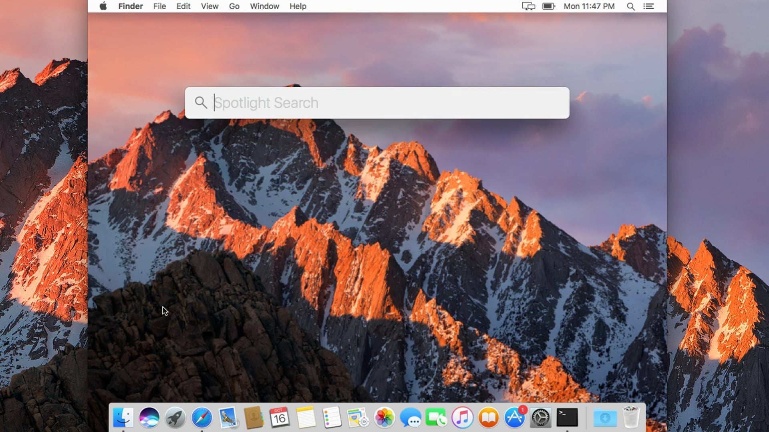Viewport: 769px width, 432px height.
Task: Launch Safari from the Dock
Action: point(201,418)
